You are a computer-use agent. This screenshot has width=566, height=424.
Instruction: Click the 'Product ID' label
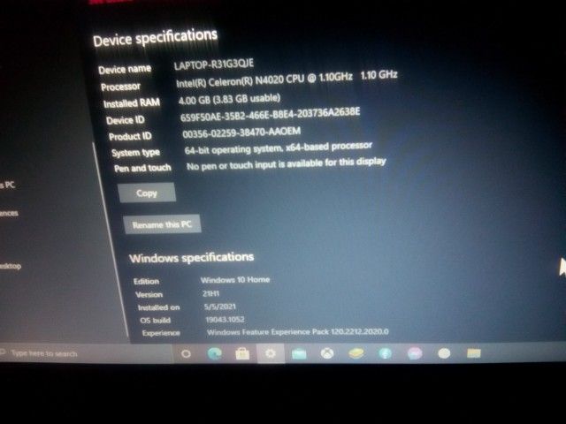pyautogui.click(x=130, y=137)
